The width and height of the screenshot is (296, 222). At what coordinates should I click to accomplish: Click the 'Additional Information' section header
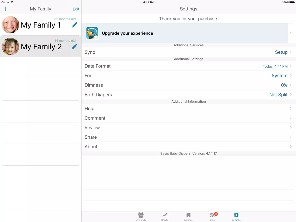click(x=188, y=102)
